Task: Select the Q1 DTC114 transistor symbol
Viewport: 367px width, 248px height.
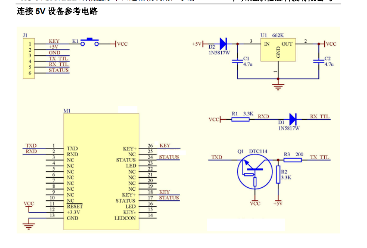Action: [x=254, y=172]
